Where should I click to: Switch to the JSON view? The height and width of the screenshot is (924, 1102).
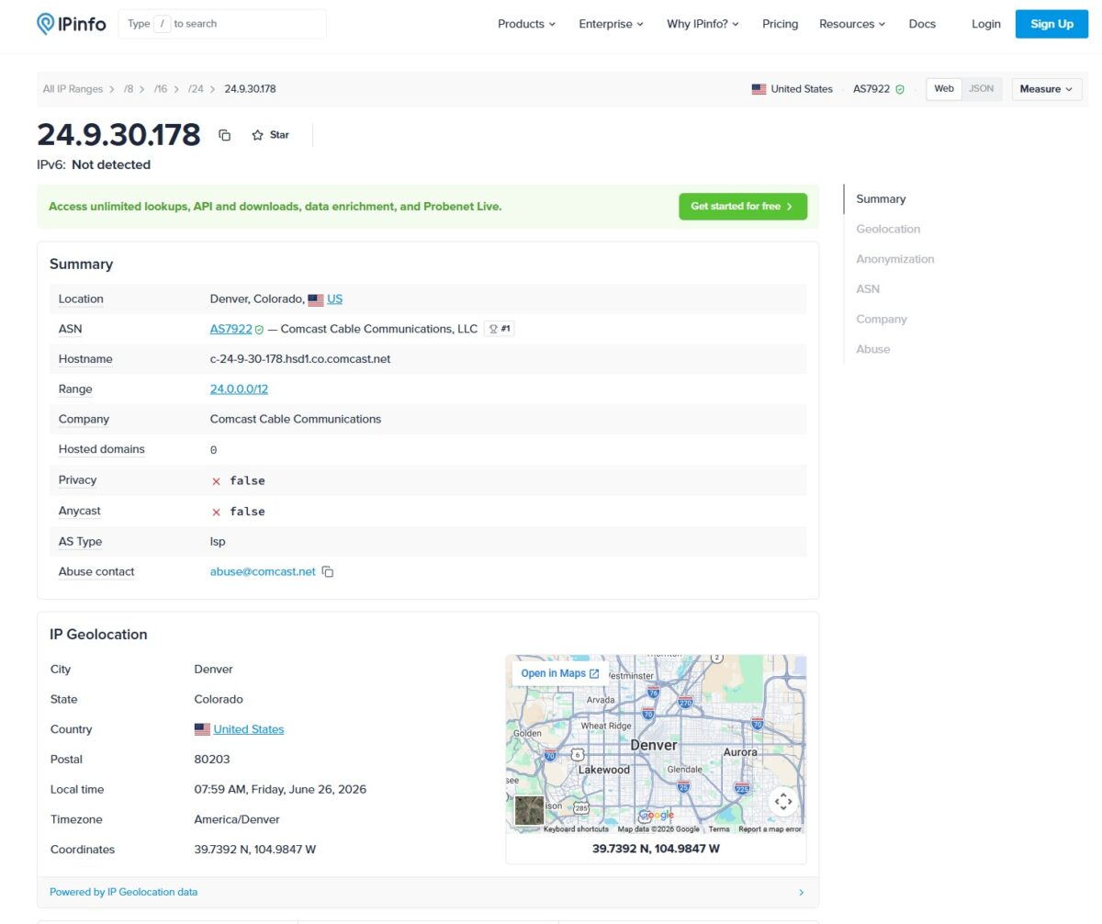[x=981, y=89]
